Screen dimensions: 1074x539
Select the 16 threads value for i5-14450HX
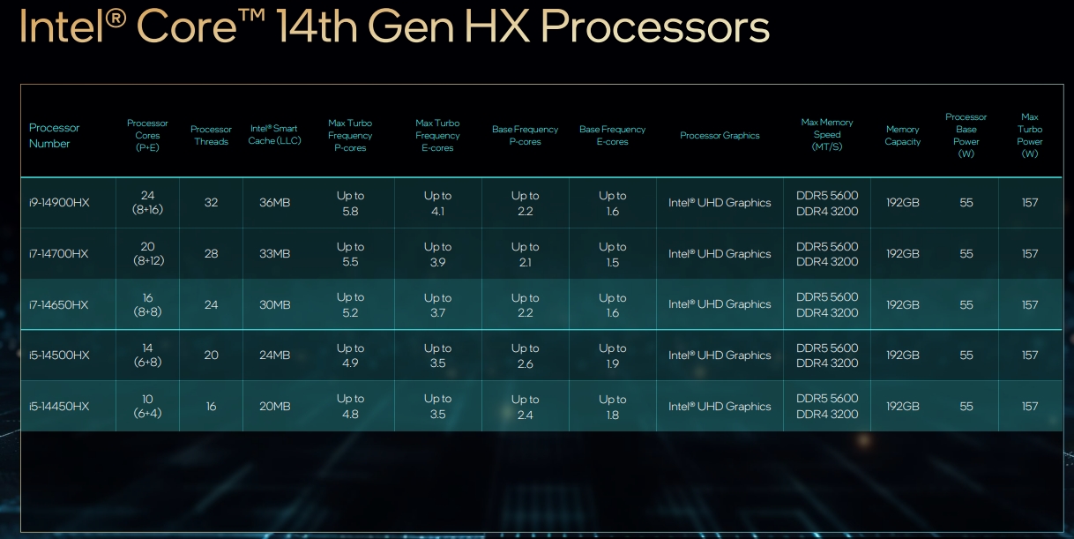[211, 407]
